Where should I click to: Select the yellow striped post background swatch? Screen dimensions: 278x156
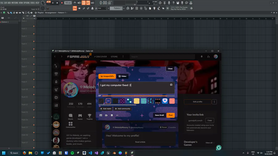pyautogui.click(x=137, y=101)
